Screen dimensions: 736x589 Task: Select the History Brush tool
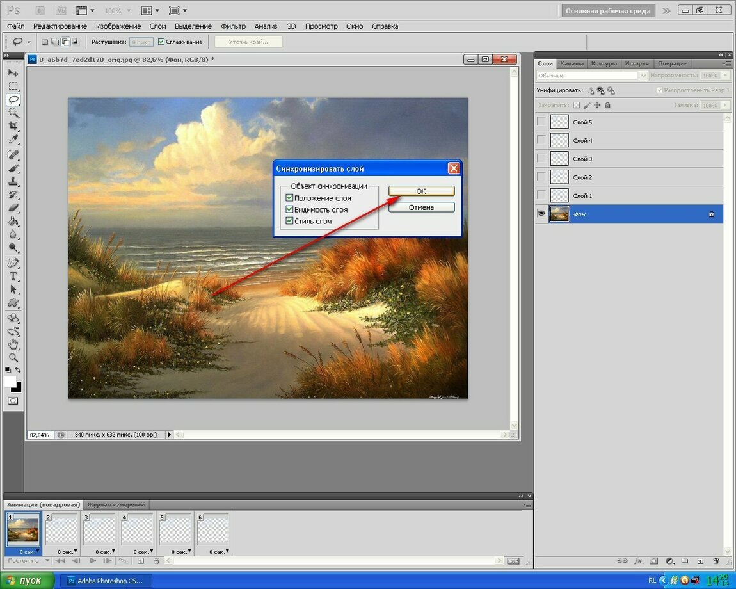[13, 195]
